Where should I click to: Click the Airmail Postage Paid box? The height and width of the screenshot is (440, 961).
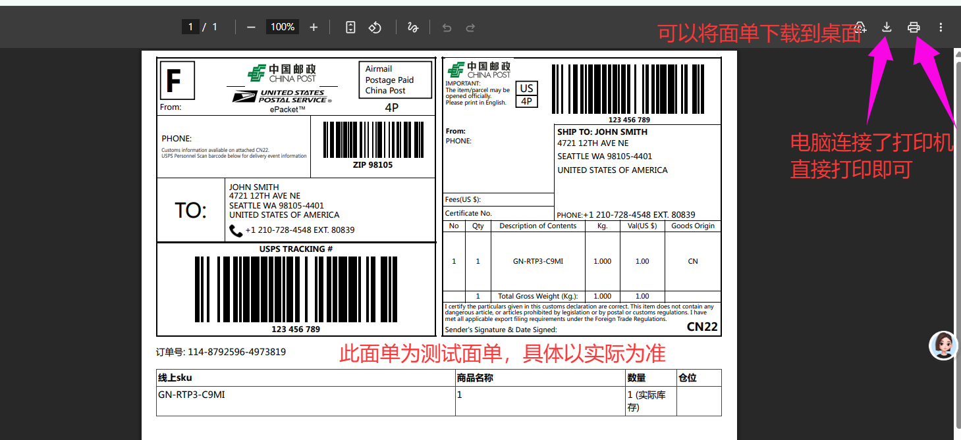point(395,80)
